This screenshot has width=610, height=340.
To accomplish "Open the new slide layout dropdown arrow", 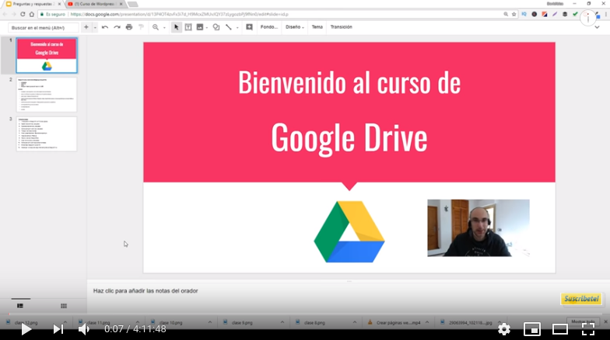I will click(95, 28).
